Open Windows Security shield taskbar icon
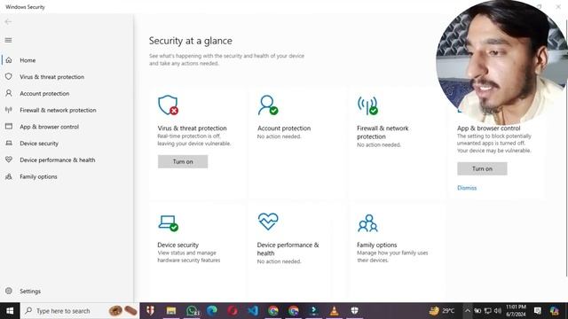The width and height of the screenshot is (568, 319). 354,311
